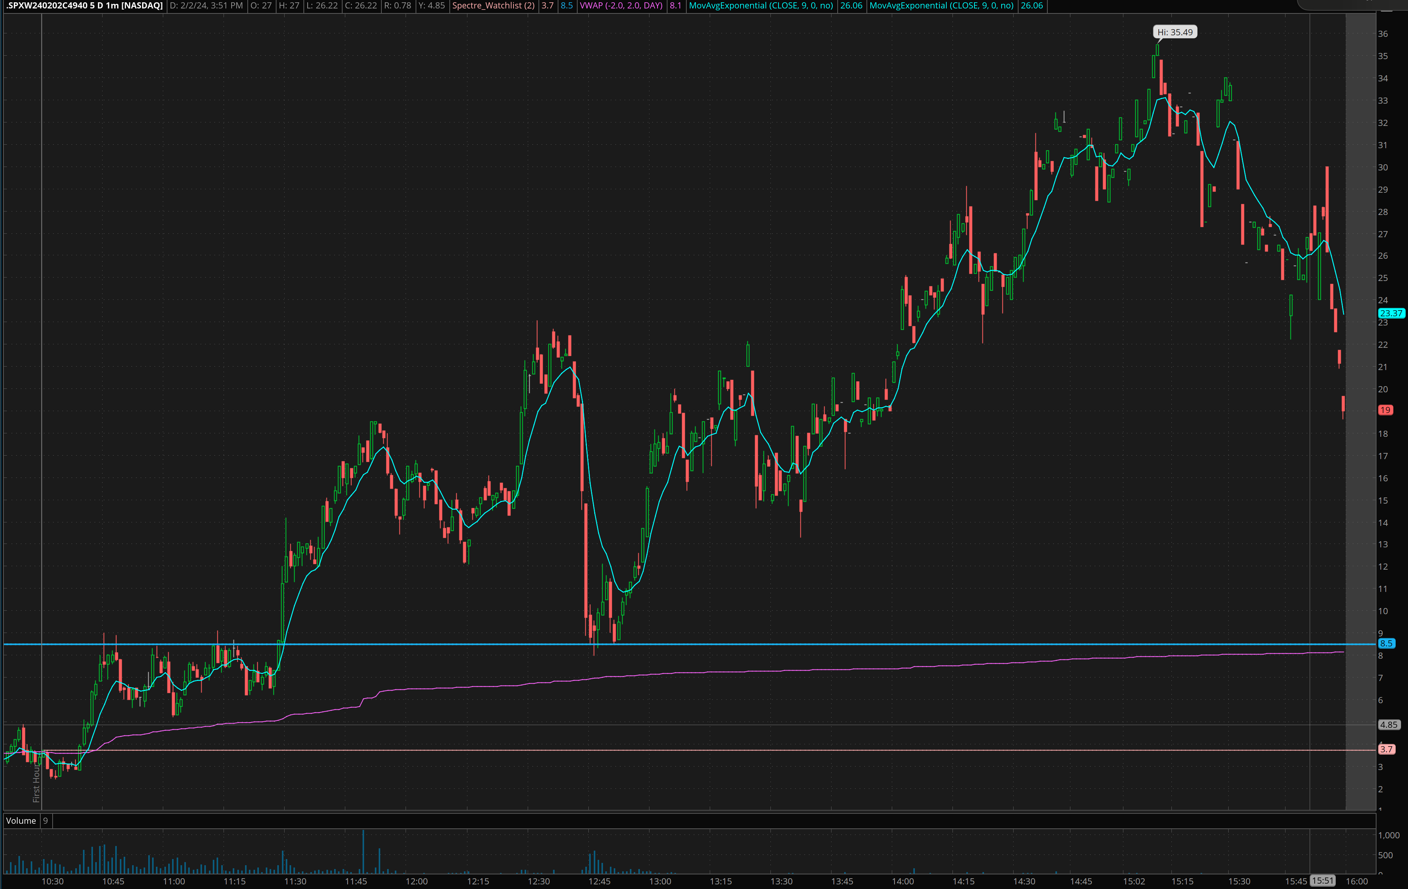Select the Spectre_Watchlist (2) study label

pos(493,6)
